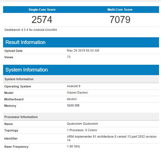Click the Operating System row label
The image size is (161, 155).
[x=18, y=86]
